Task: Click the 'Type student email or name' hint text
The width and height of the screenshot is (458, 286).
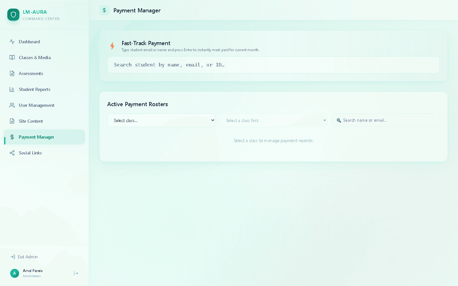Action: (x=191, y=50)
